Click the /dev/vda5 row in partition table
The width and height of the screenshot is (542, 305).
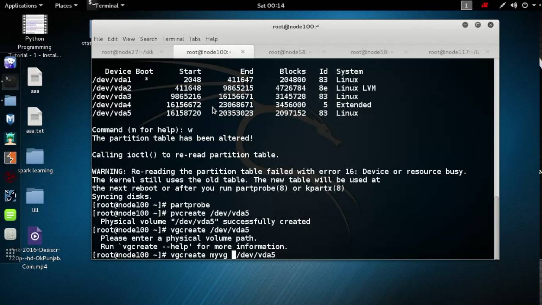pyautogui.click(x=225, y=113)
